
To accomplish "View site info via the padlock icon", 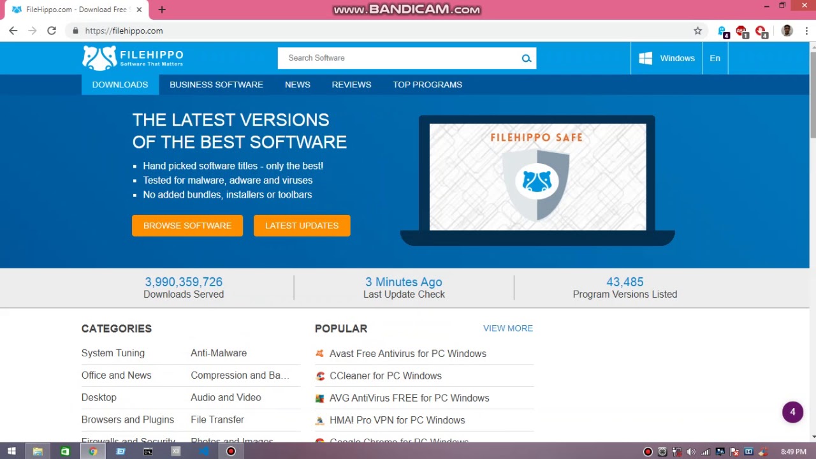I will (x=75, y=31).
